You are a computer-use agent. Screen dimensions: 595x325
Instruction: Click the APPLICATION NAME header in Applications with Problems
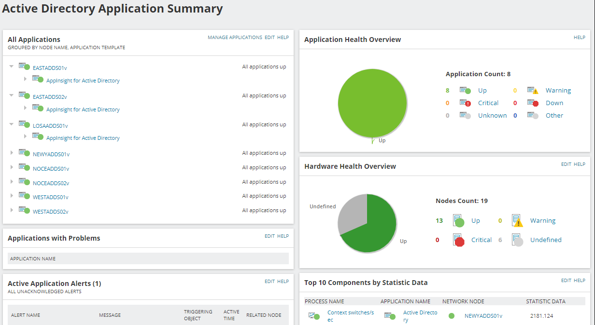tap(33, 259)
